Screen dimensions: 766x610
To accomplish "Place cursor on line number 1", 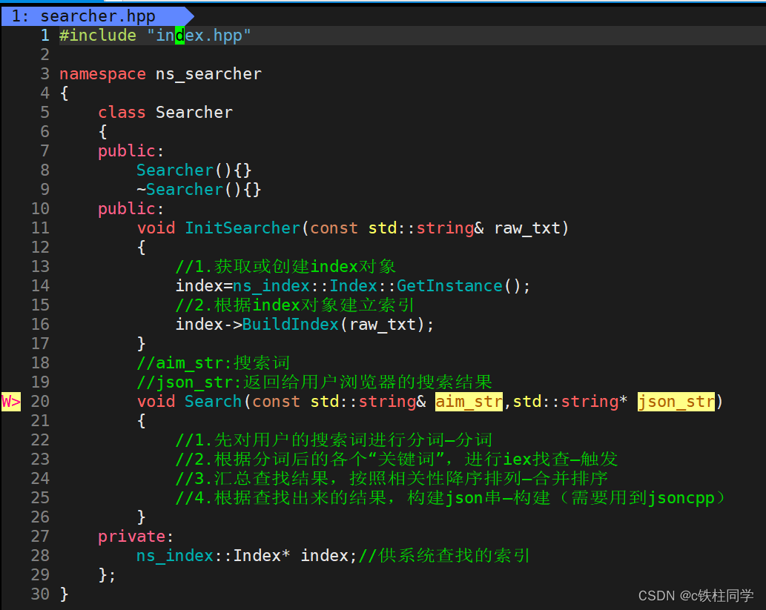I will pyautogui.click(x=45, y=35).
